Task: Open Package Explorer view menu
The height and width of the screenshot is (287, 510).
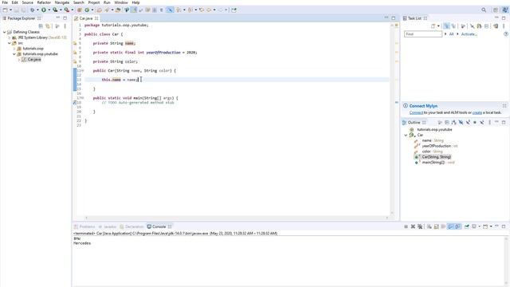Action: pos(65,26)
